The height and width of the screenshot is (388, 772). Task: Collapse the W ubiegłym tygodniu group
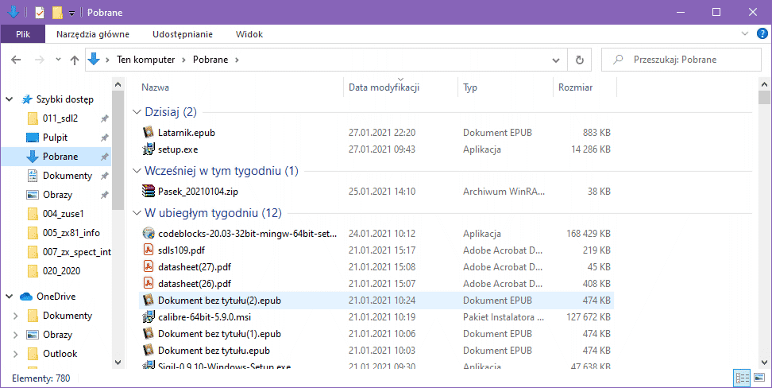point(134,213)
